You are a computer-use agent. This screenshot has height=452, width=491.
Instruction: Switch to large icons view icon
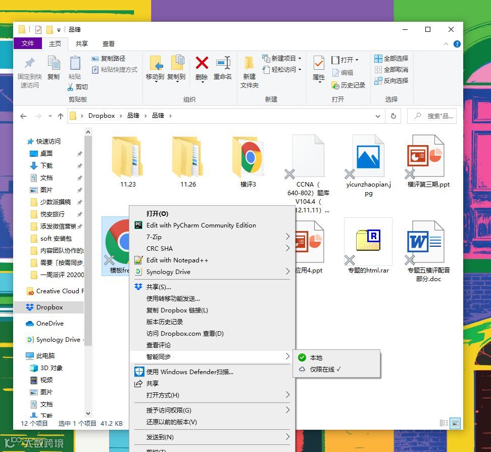455,423
